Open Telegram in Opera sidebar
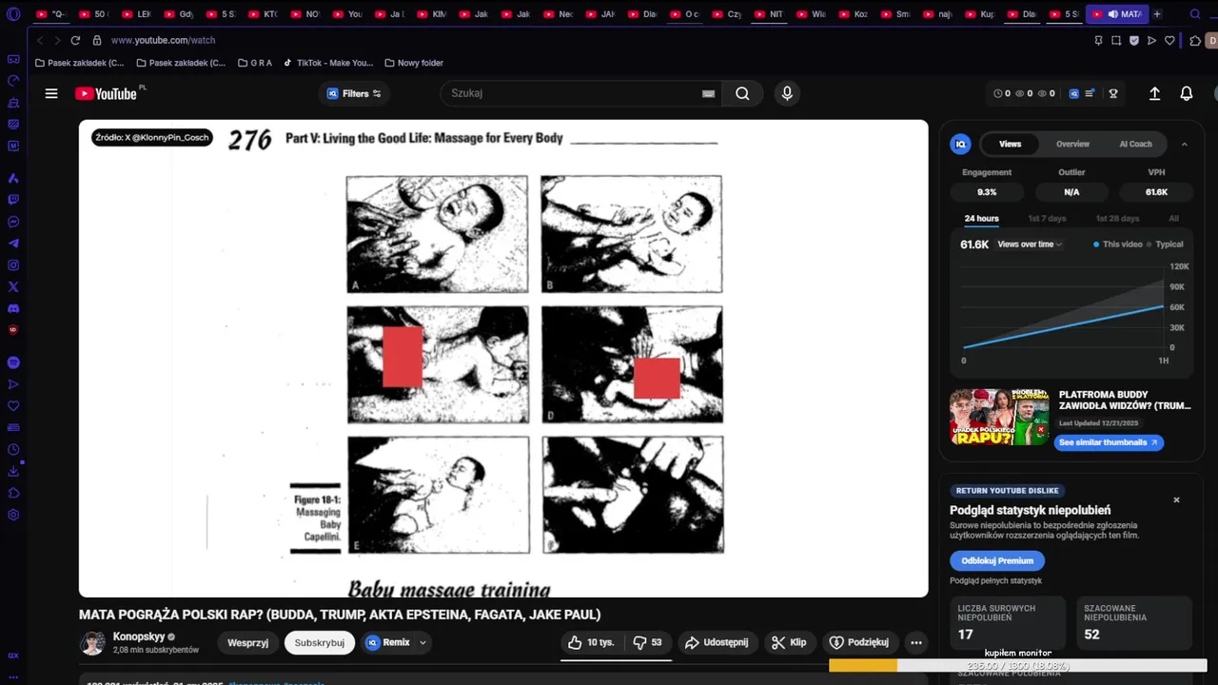The image size is (1218, 685). point(13,244)
